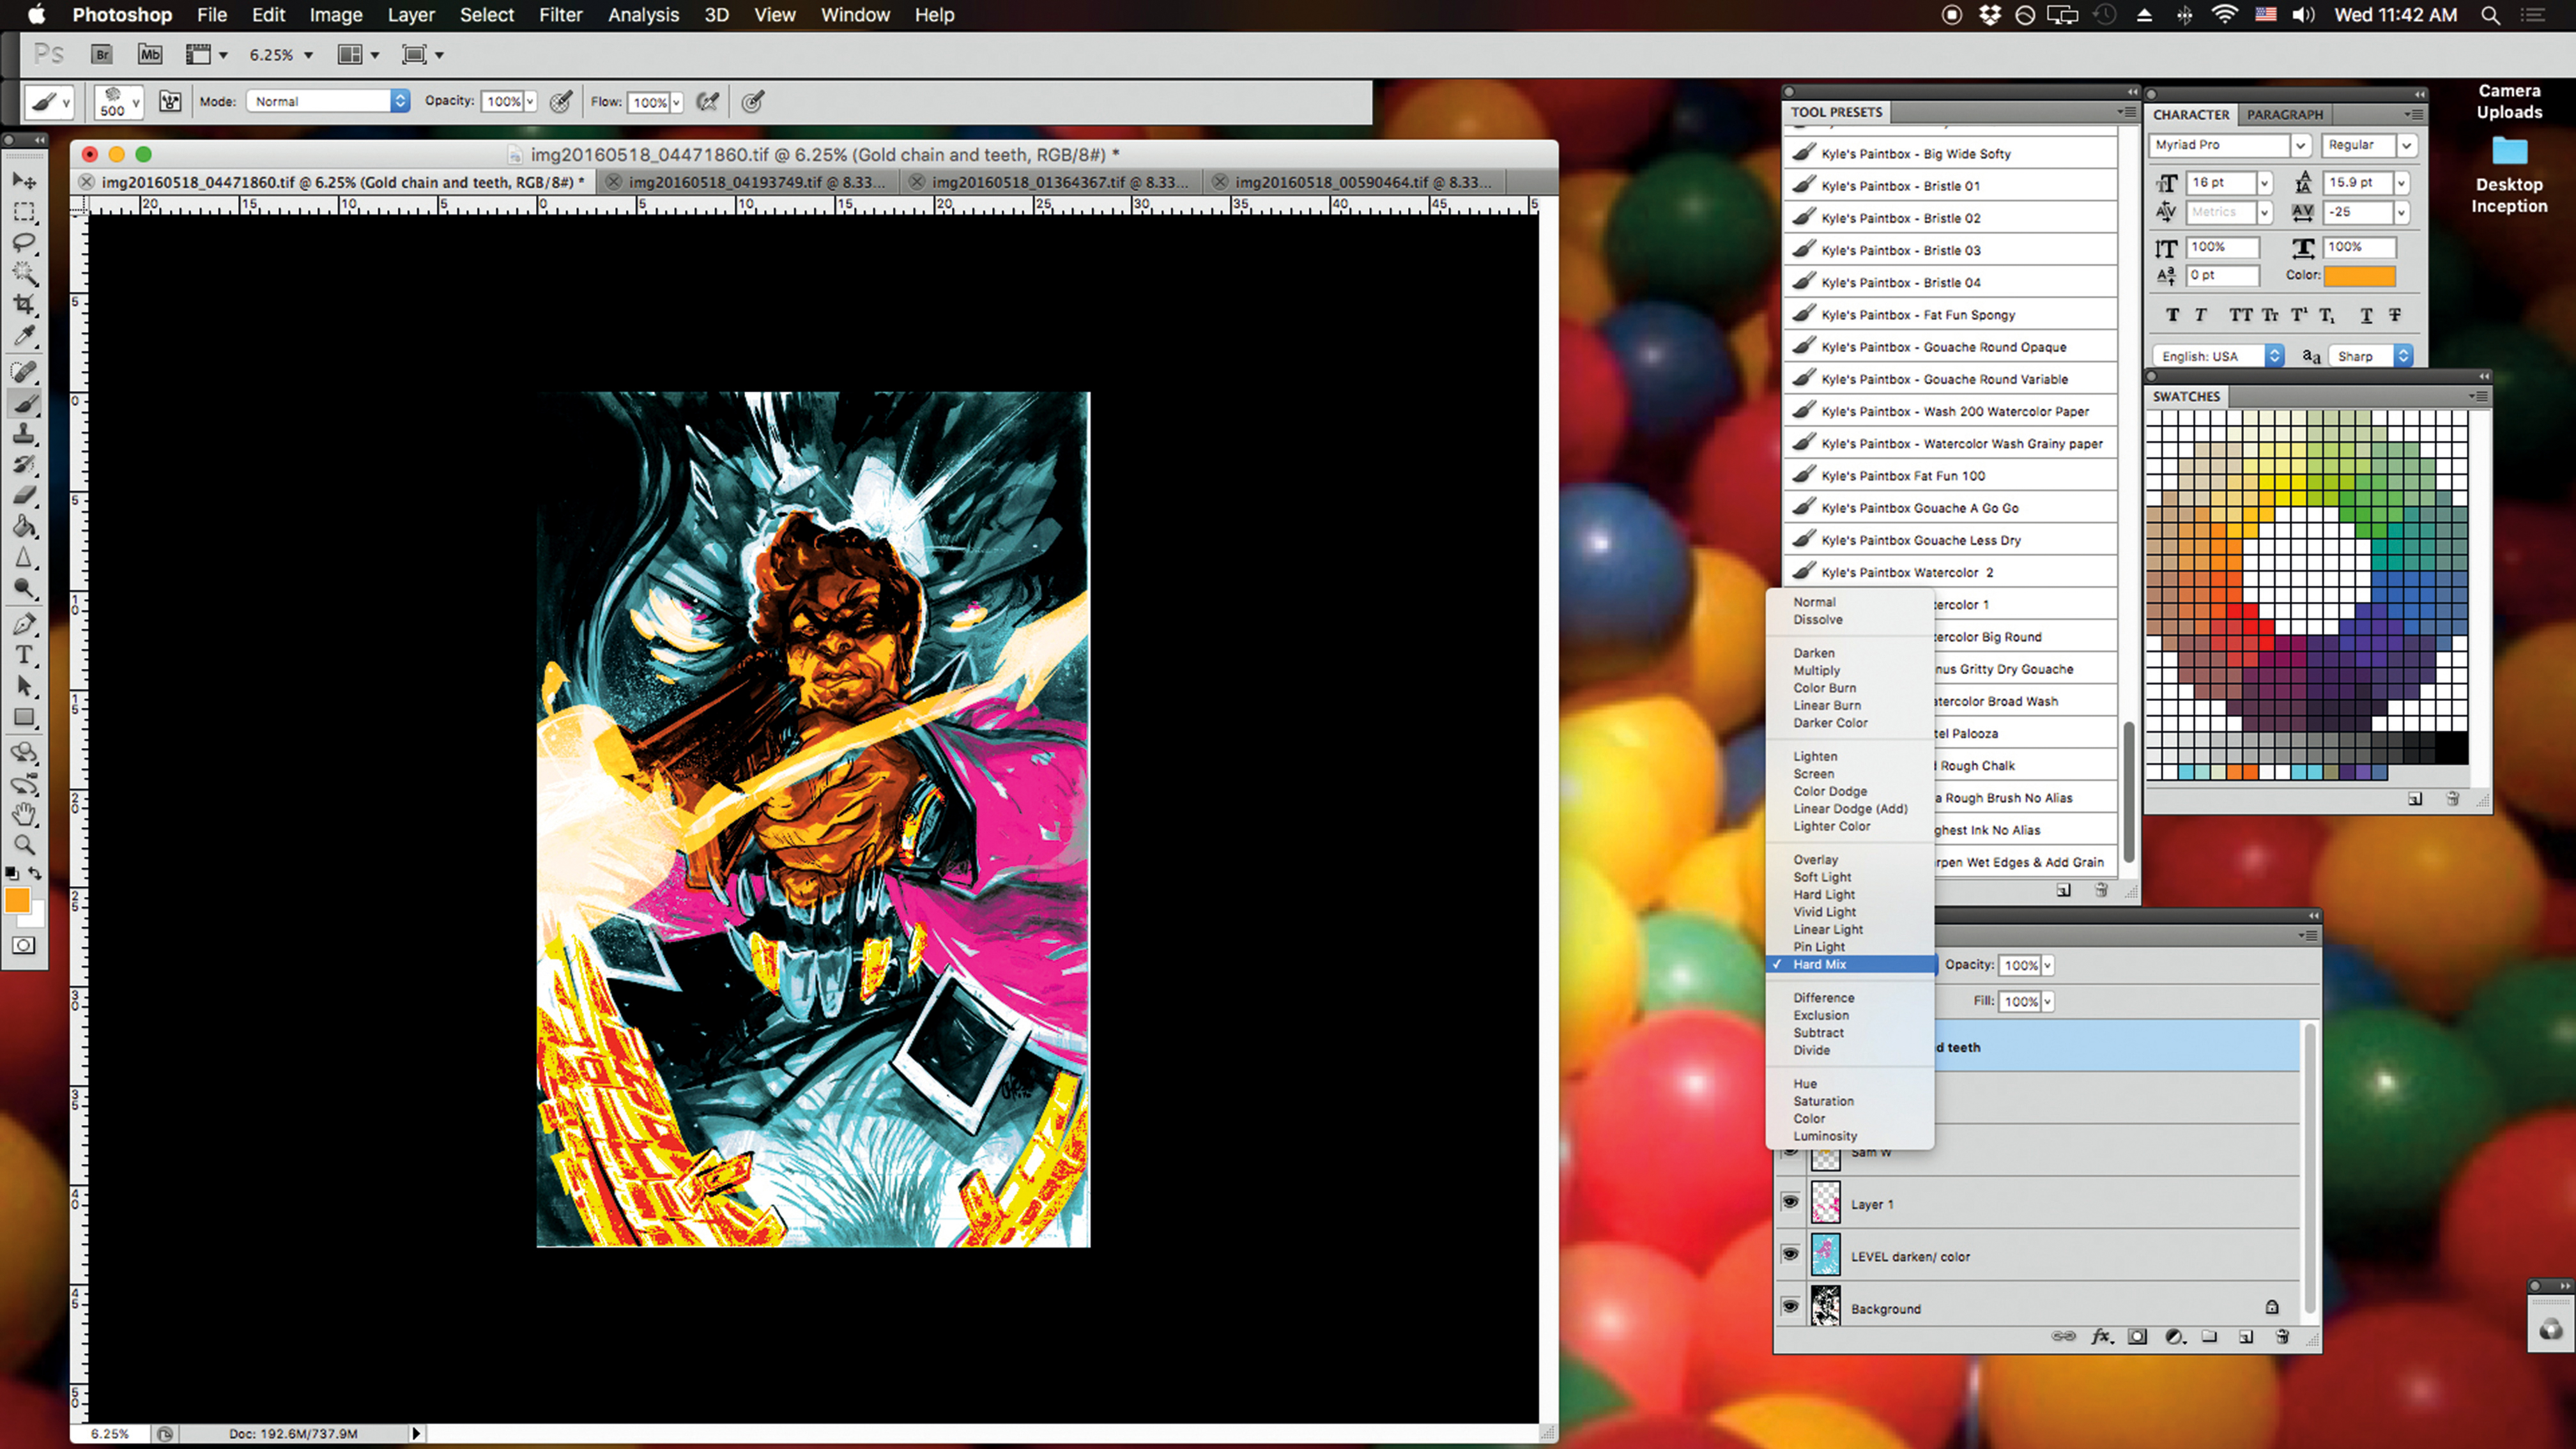The width and height of the screenshot is (2576, 1449).
Task: Expand brush Opacity slider dropdown
Action: (530, 101)
